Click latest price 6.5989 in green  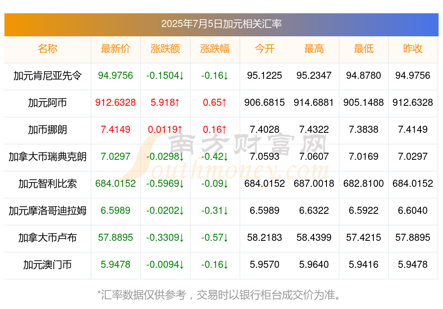(115, 210)
